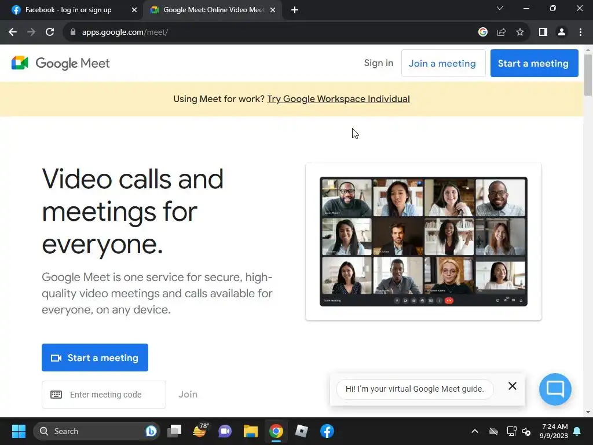Click the camera-icon Start a meeting button

click(95, 358)
